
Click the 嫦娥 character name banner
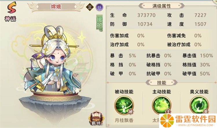tap(56, 7)
